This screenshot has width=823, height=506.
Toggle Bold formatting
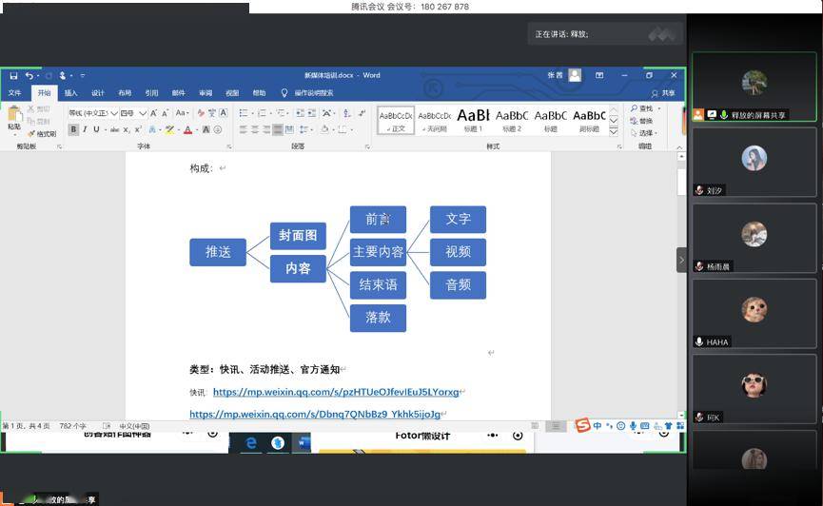[73, 129]
